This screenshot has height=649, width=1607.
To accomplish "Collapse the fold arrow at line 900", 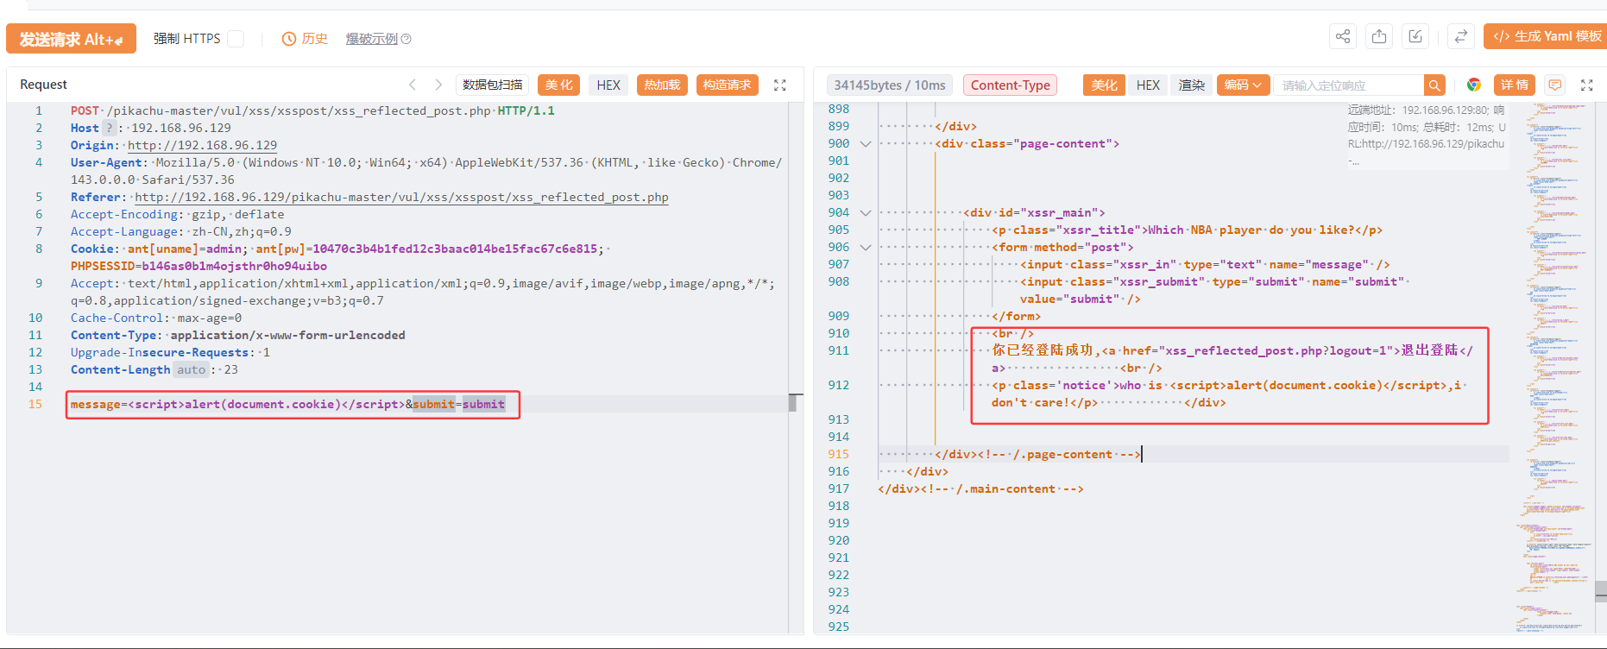I will (x=866, y=144).
